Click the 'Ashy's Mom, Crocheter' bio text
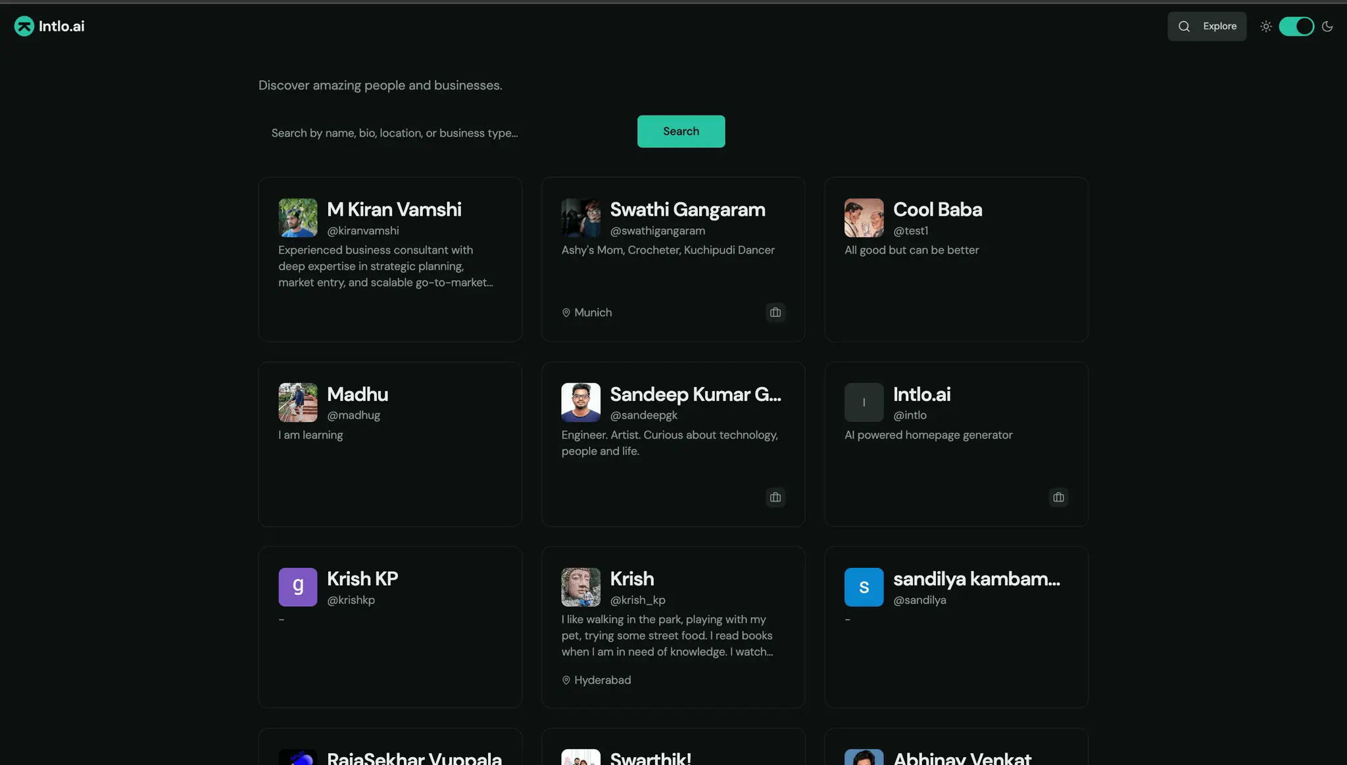This screenshot has width=1347, height=765. 668,250
